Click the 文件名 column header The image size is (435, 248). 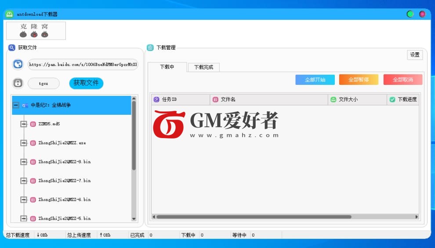pos(269,99)
